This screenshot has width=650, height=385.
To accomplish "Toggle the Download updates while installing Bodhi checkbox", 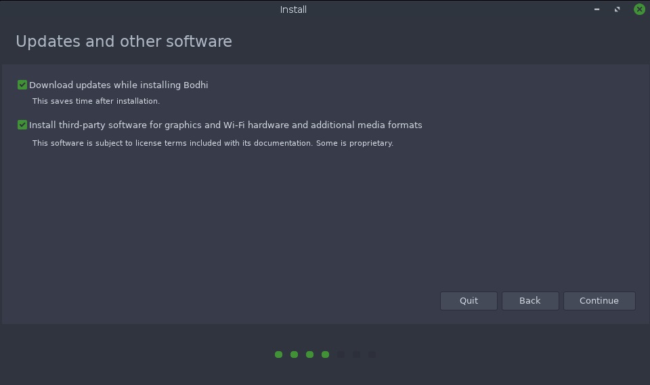I will (22, 85).
